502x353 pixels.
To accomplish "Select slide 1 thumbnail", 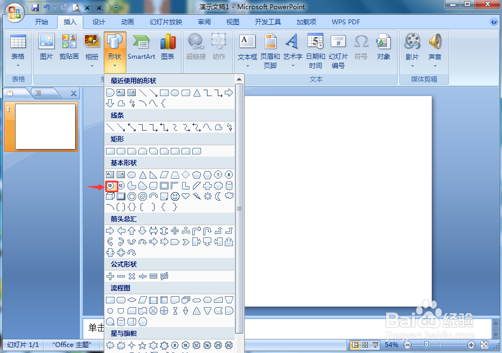I will pyautogui.click(x=45, y=127).
